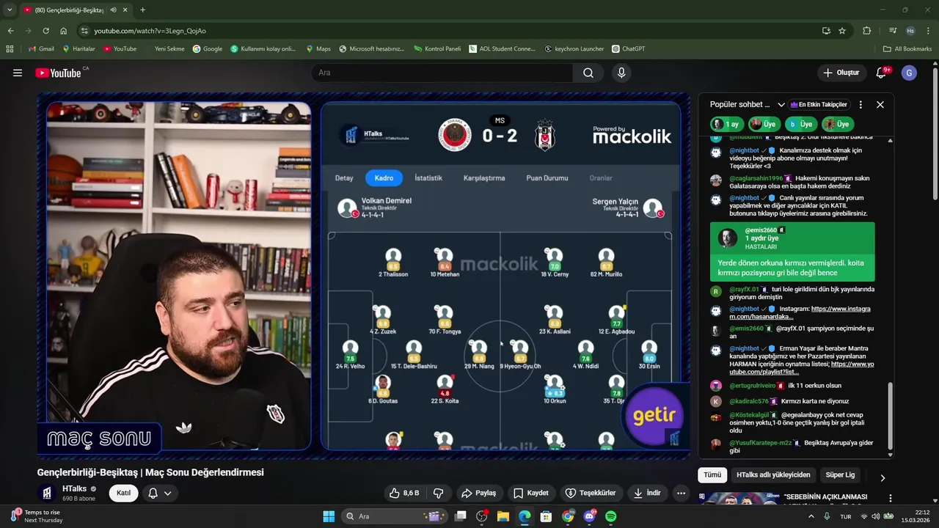
Task: Start voice search with microphone icon
Action: pyautogui.click(x=621, y=73)
